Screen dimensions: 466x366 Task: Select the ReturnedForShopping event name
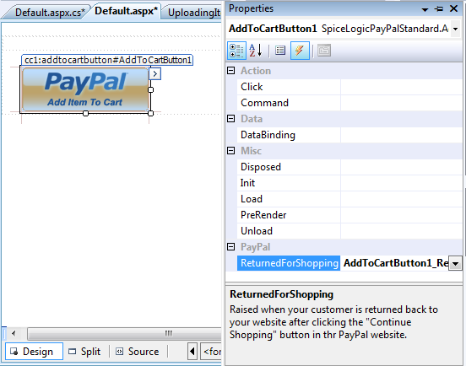coord(289,263)
